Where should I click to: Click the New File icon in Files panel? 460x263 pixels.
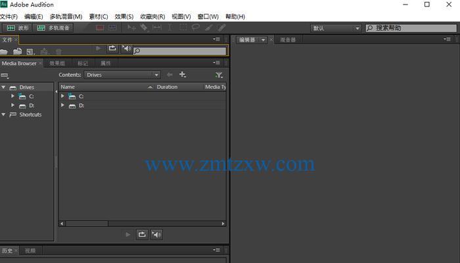(x=30, y=52)
